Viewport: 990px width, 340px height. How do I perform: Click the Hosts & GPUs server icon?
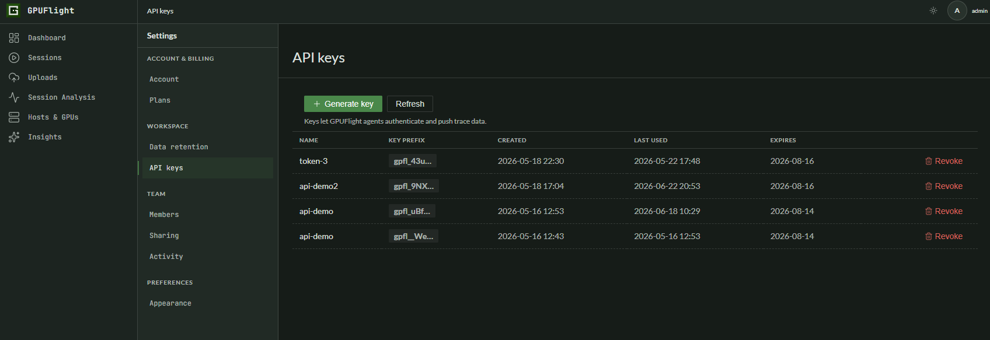14,117
